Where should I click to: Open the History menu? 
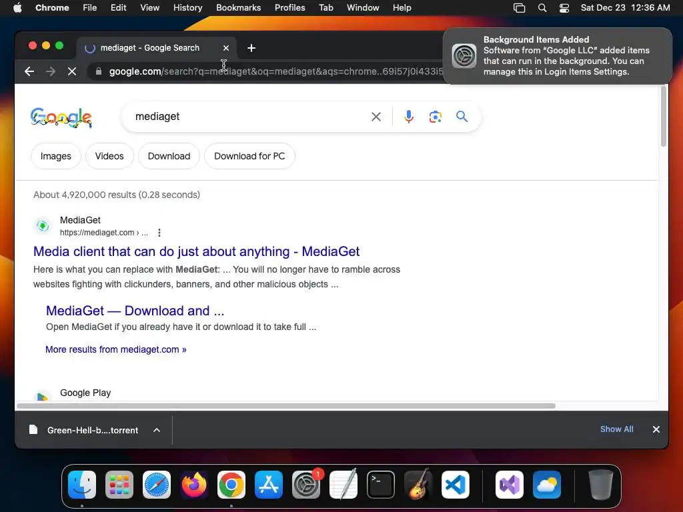click(x=187, y=8)
